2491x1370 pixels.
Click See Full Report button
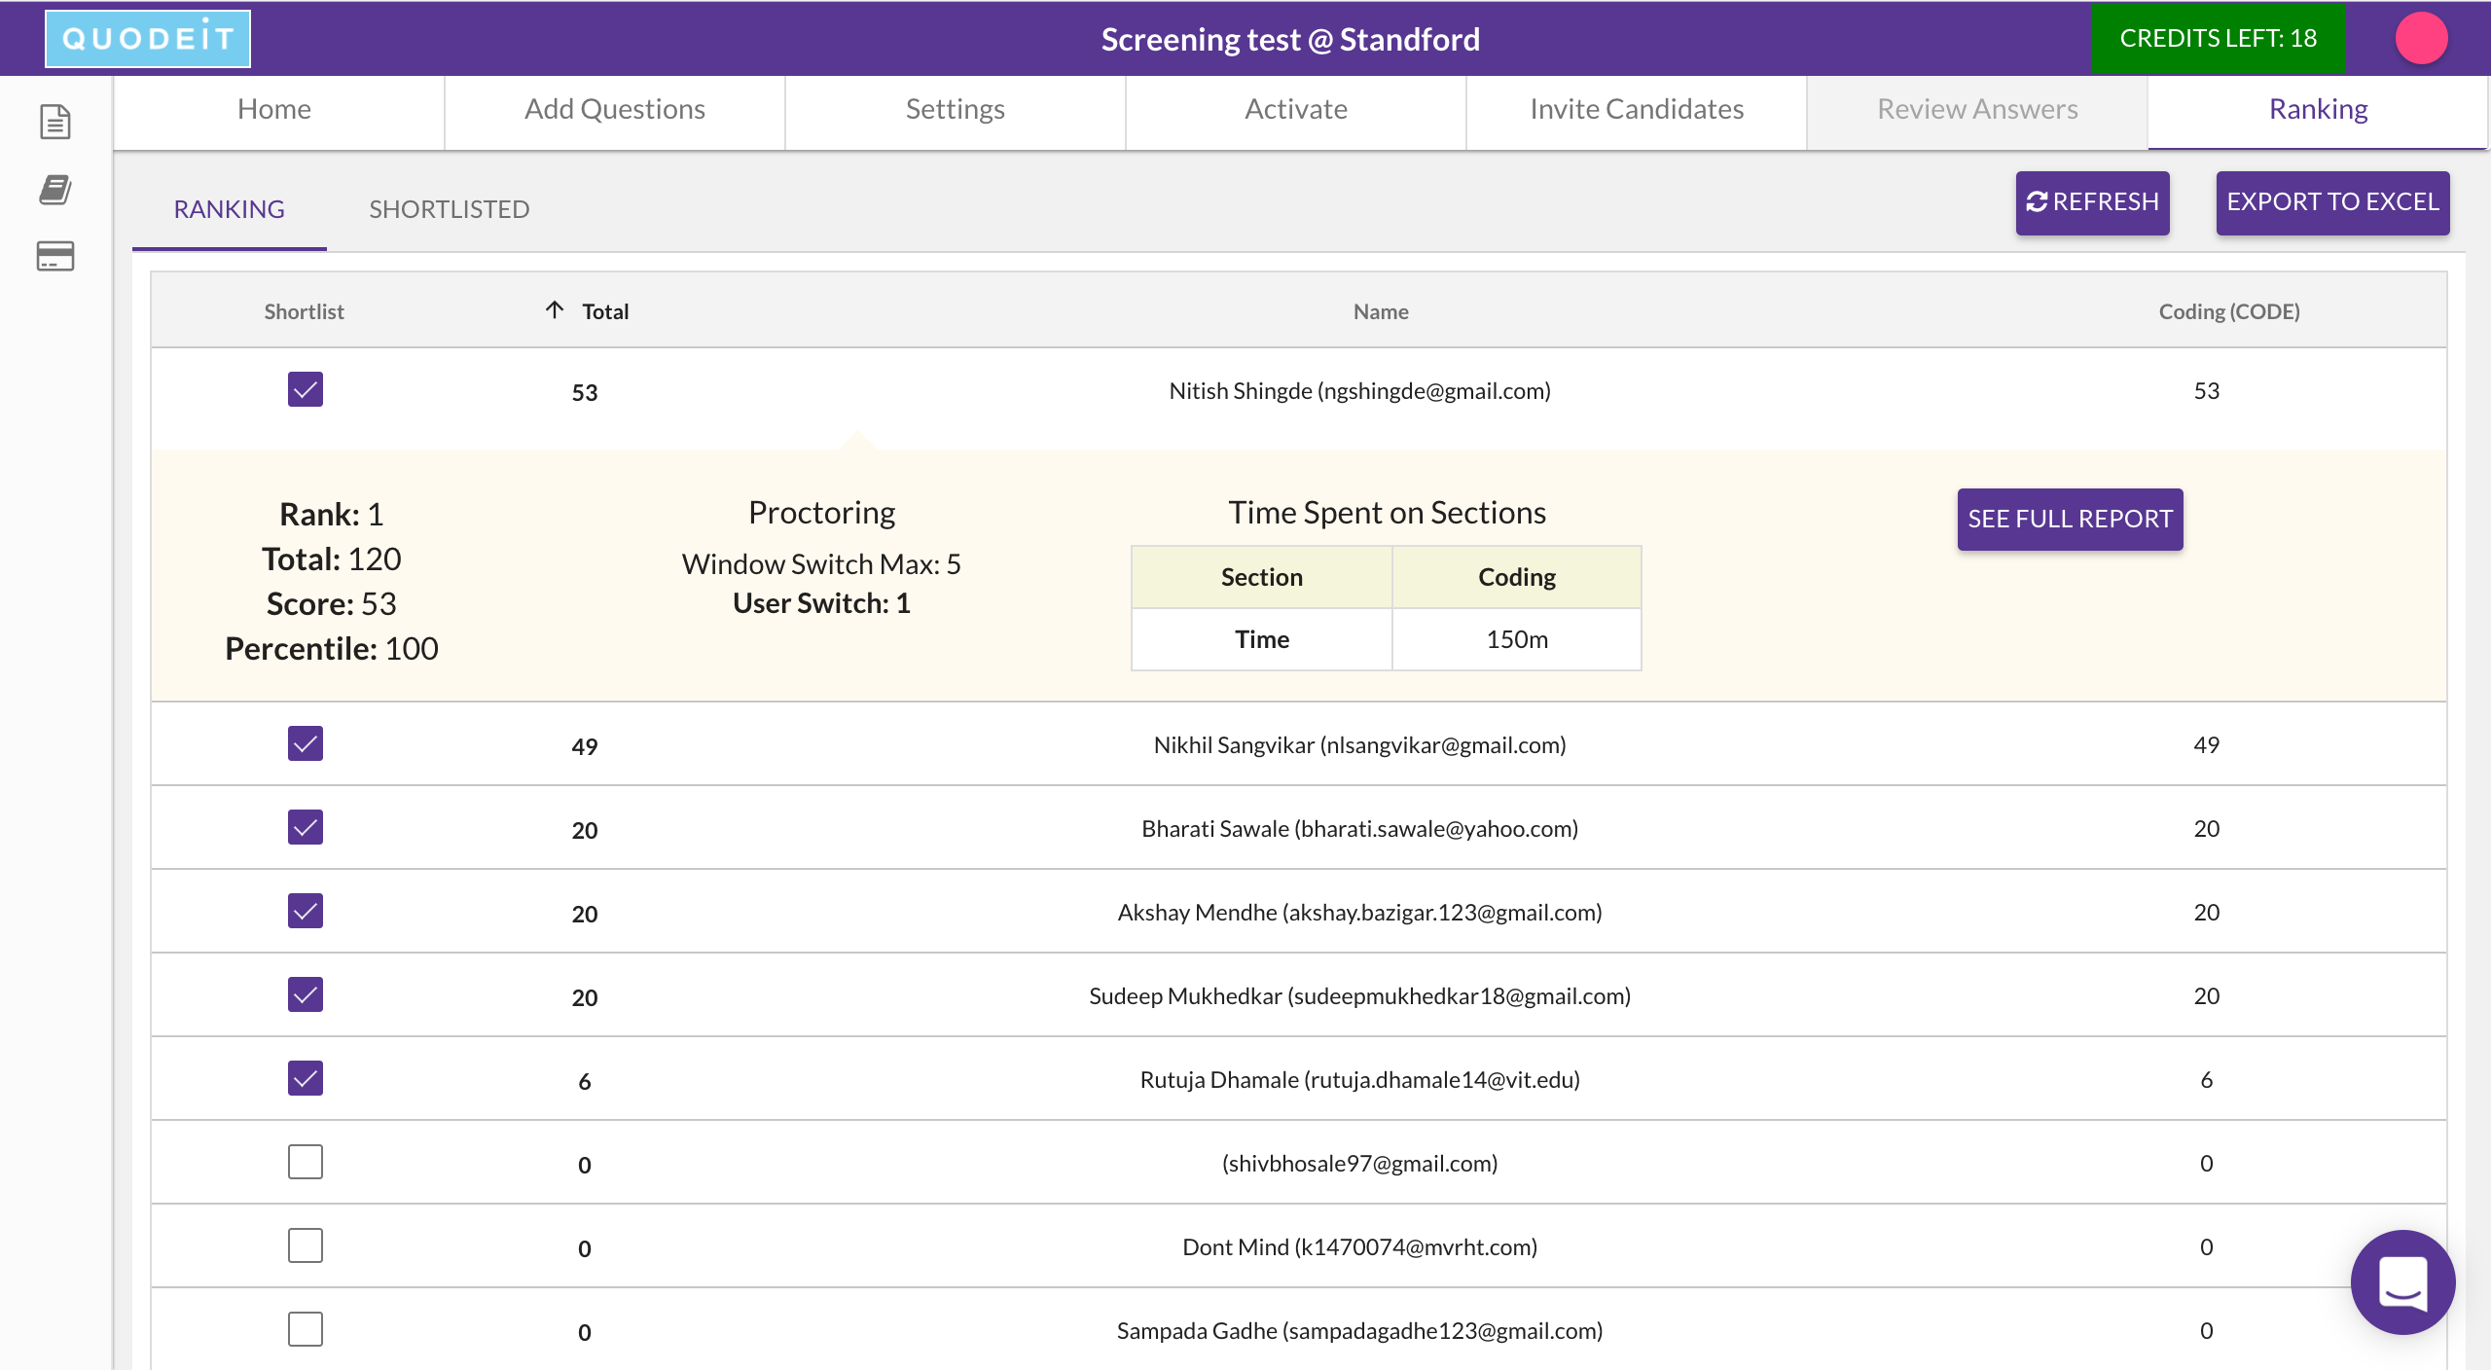(2070, 520)
